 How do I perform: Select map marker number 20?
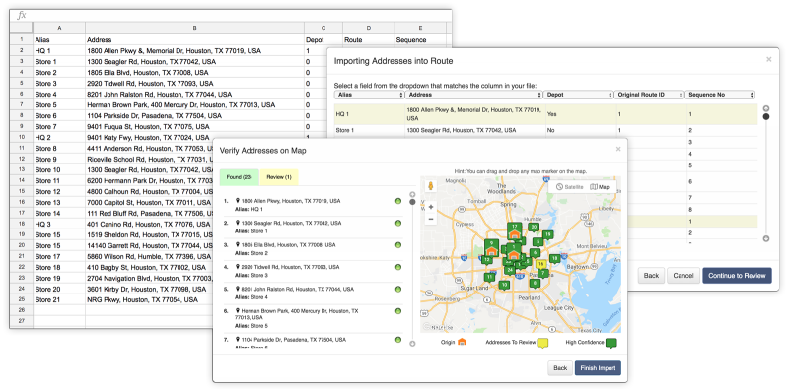click(534, 228)
